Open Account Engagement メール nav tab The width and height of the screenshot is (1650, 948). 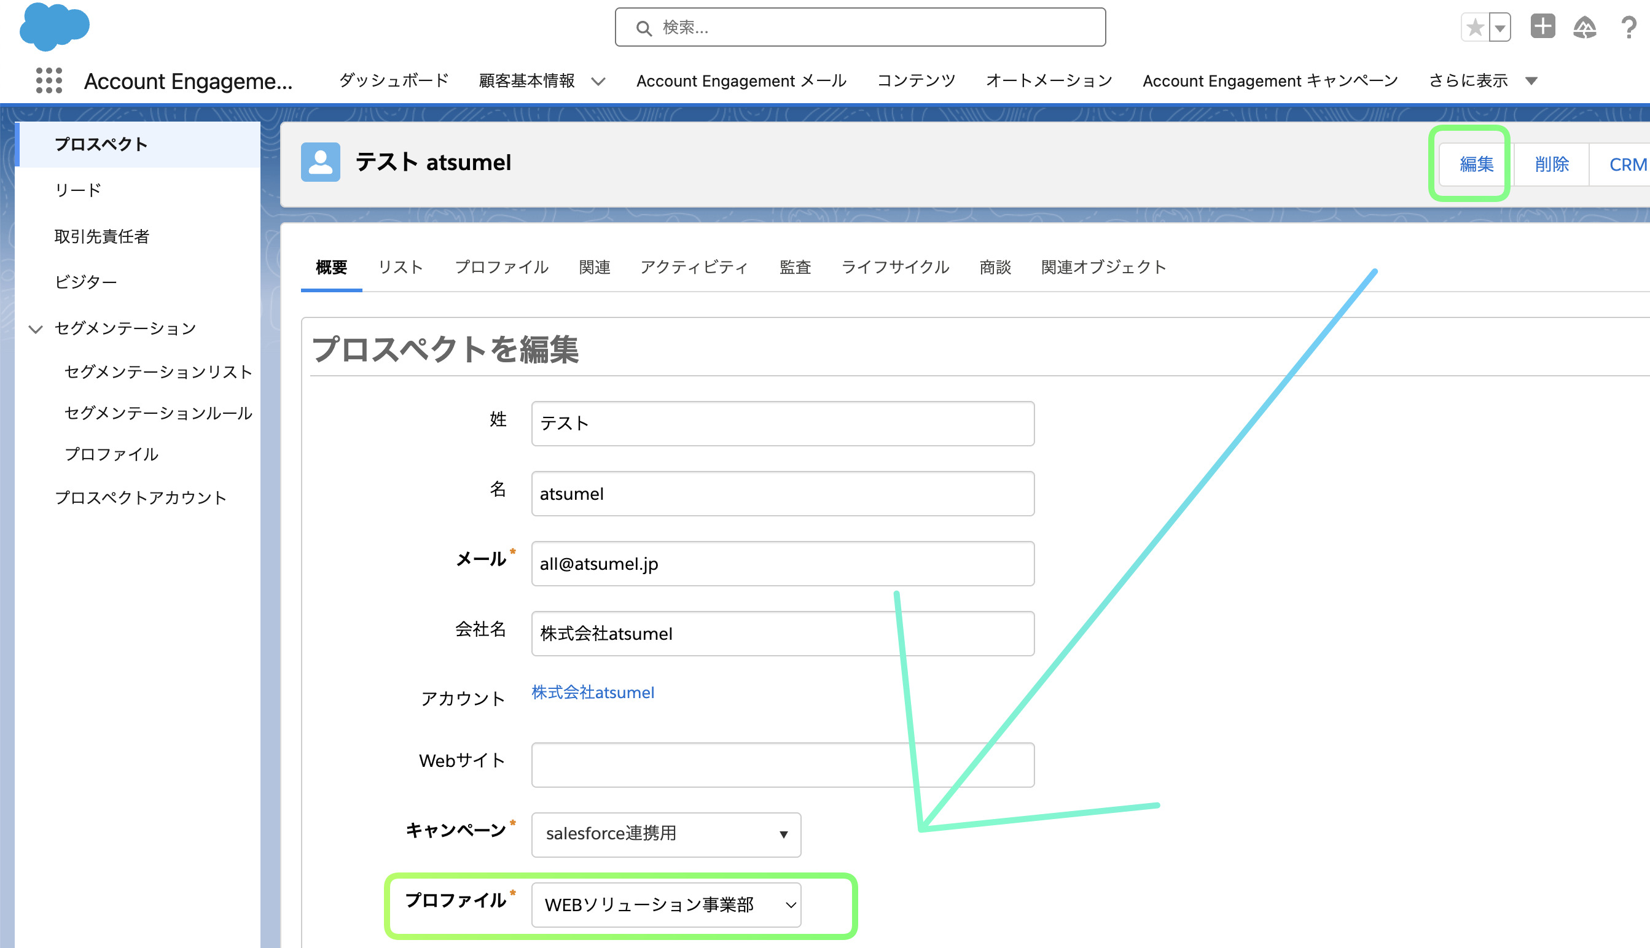pyautogui.click(x=741, y=80)
